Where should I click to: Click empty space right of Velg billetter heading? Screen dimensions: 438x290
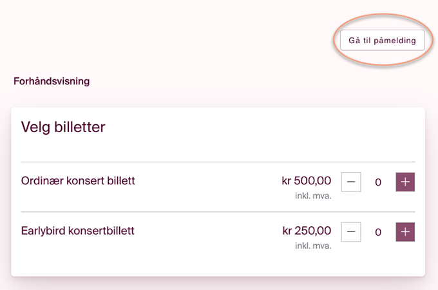point(258,127)
